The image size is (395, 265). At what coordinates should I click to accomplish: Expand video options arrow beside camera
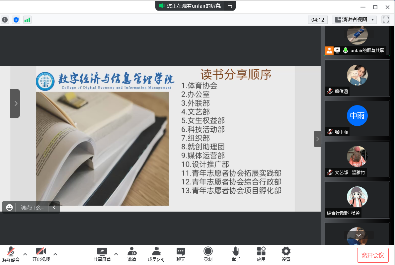(x=55, y=254)
